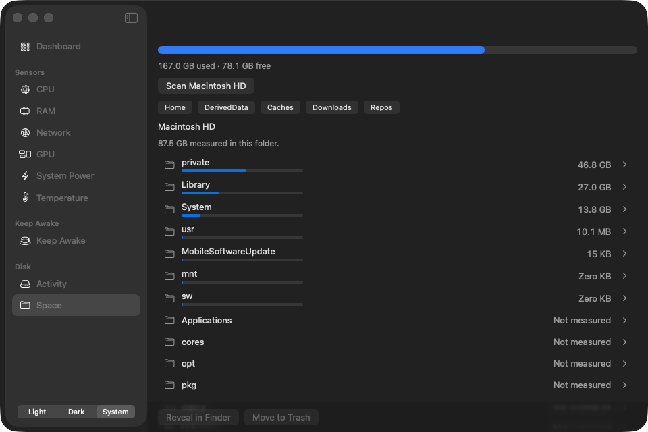This screenshot has width=648, height=432.
Task: Click the folder icon beside private
Action: tap(169, 165)
